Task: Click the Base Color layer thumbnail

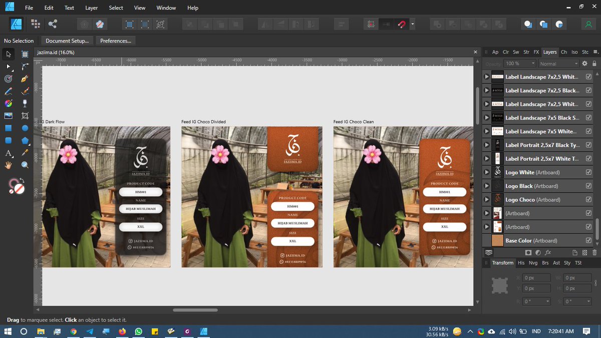Action: (x=497, y=240)
